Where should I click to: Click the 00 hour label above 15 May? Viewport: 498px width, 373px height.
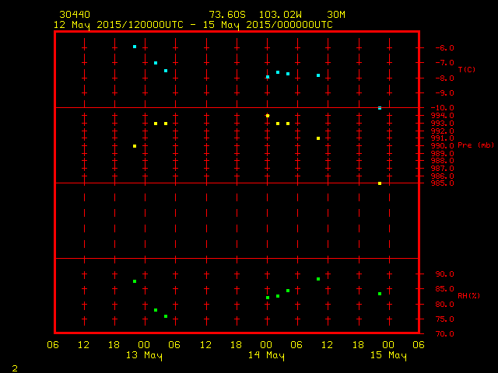tap(388, 345)
